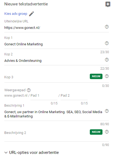Open help icon for Beschrijving 2

[x=107, y=132]
